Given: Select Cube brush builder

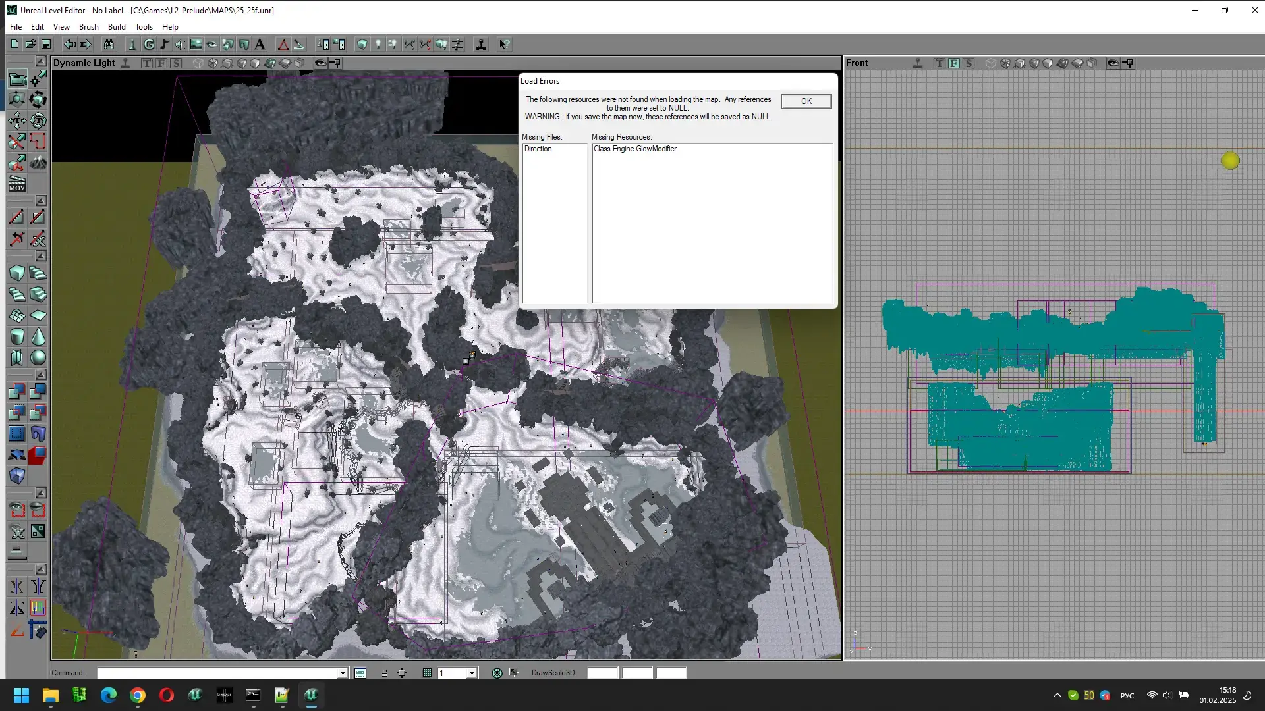Looking at the screenshot, I should (x=17, y=273).
